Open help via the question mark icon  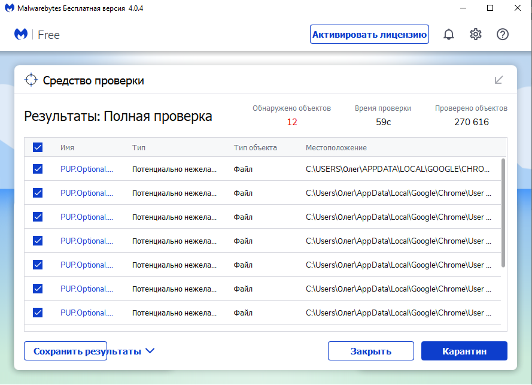(503, 35)
